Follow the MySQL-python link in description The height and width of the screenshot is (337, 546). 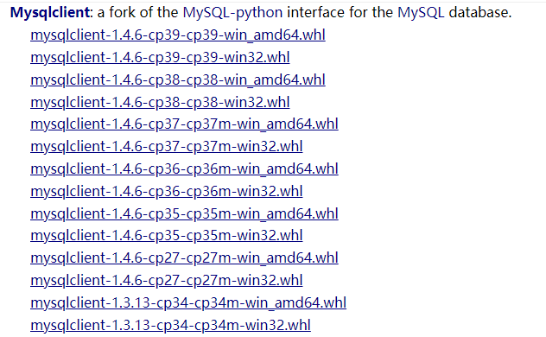click(232, 13)
